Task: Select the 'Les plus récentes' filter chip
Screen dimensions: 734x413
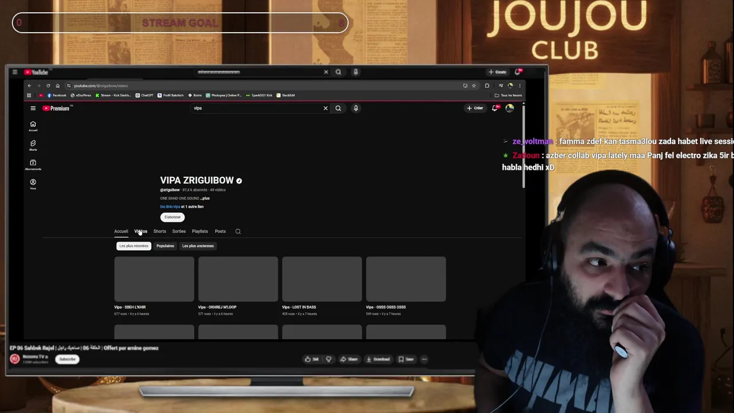Action: 134,246
